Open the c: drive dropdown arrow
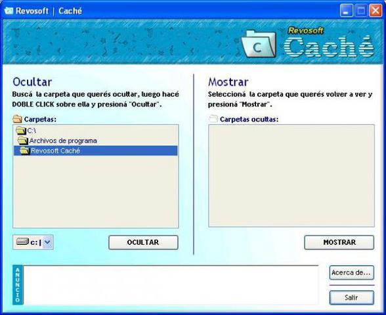The width and height of the screenshot is (386, 315). (x=47, y=242)
